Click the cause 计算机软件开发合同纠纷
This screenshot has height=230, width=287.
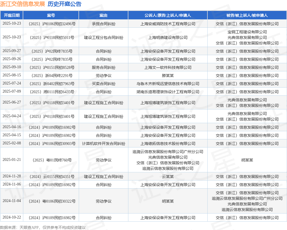pos(104,144)
